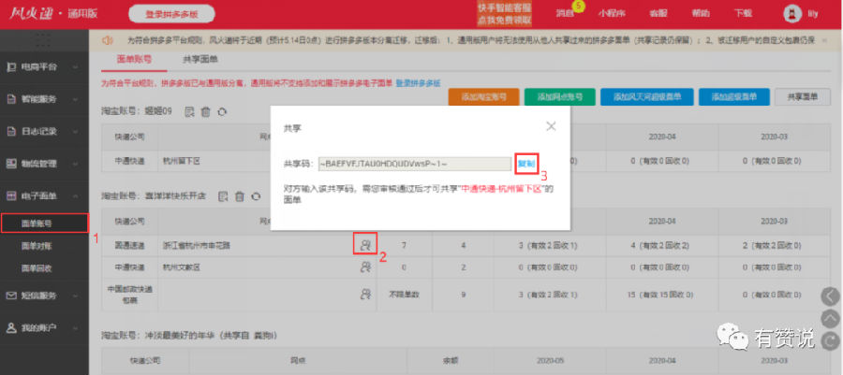The height and width of the screenshot is (375, 843).
Task: Open 小程序 in the top bar
Action: tap(612, 14)
